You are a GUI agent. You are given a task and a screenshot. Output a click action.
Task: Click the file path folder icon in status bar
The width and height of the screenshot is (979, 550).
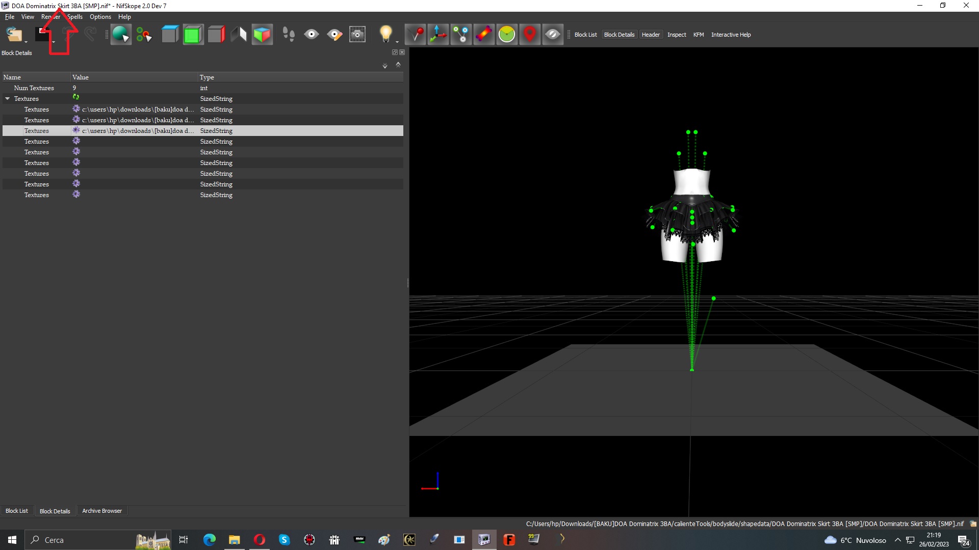(x=973, y=524)
